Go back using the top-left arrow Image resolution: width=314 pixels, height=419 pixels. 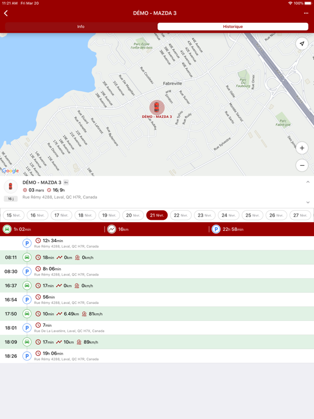pyautogui.click(x=6, y=13)
